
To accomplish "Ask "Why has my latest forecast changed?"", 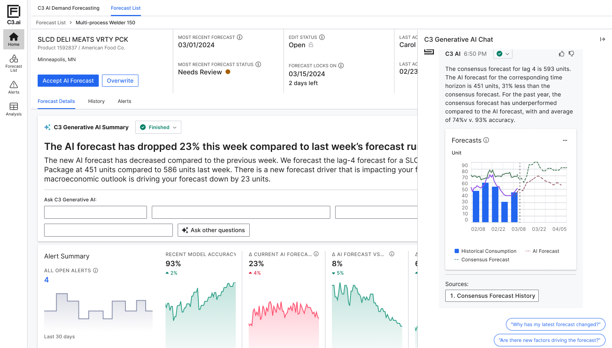I will point(556,325).
